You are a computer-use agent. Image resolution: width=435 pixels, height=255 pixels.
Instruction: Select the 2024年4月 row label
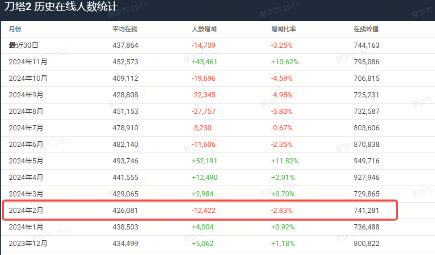click(26, 178)
